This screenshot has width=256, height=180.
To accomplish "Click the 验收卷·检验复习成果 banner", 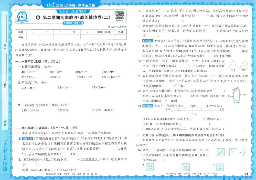I will tap(73, 12).
